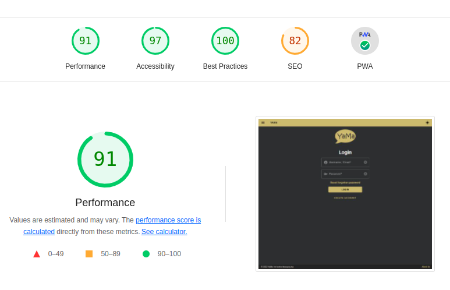Click the top Performance gauge showing 91

click(86, 41)
